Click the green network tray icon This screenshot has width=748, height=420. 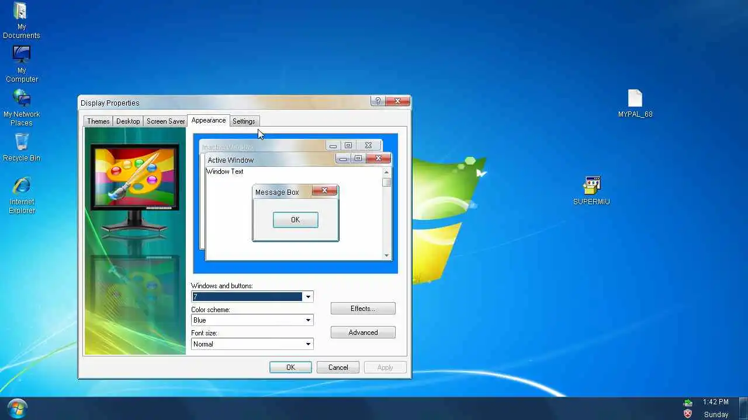[688, 402]
